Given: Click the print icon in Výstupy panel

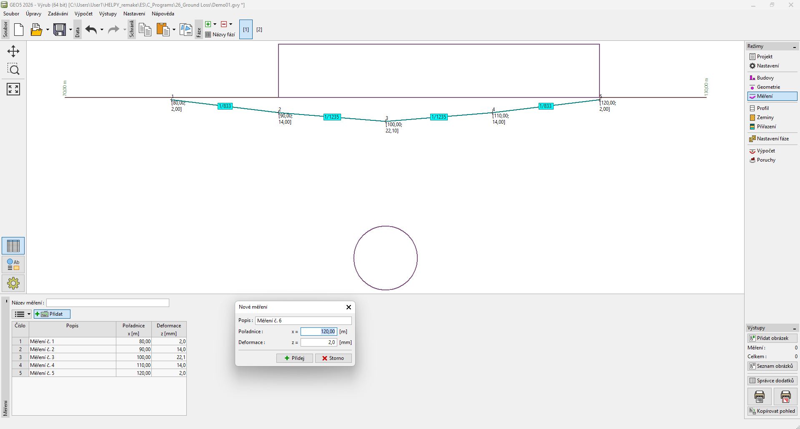Looking at the screenshot, I should pyautogui.click(x=759, y=397).
